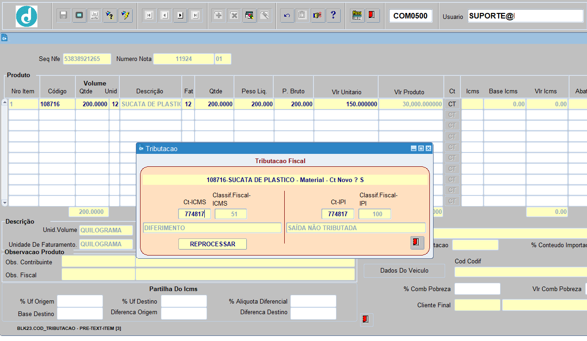Viewport: 587px width, 341px height.
Task: Click Vlr Produto cell 30,000.000000
Action: (411, 104)
